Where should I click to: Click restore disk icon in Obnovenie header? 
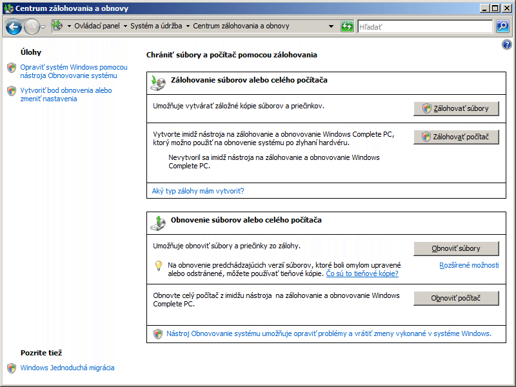[x=158, y=223]
